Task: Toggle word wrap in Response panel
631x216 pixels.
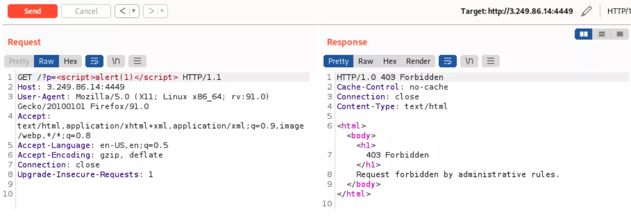Action: click(447, 61)
